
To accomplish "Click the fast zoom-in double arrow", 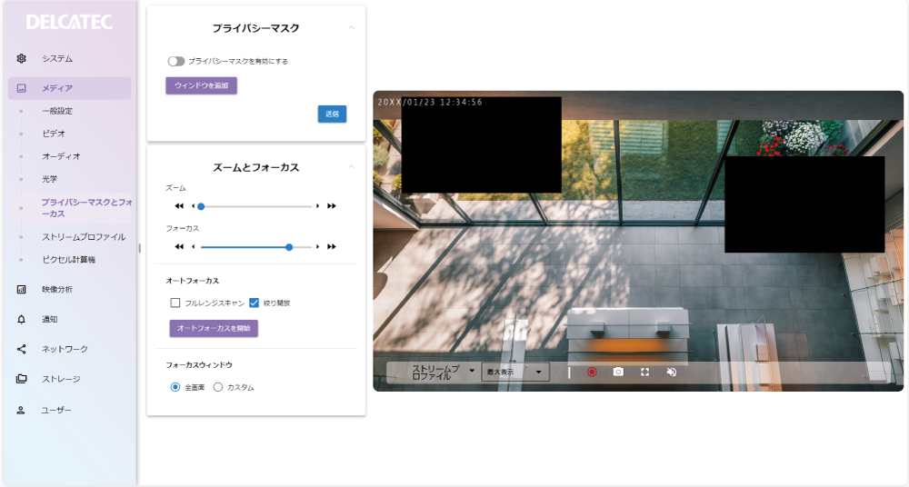I will [x=332, y=206].
